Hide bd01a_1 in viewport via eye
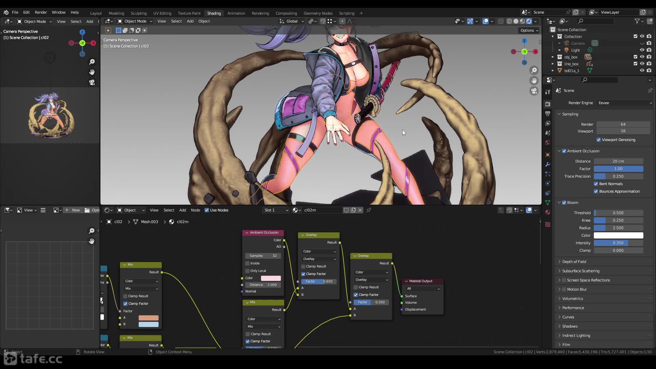The height and width of the screenshot is (369, 656). click(642, 70)
